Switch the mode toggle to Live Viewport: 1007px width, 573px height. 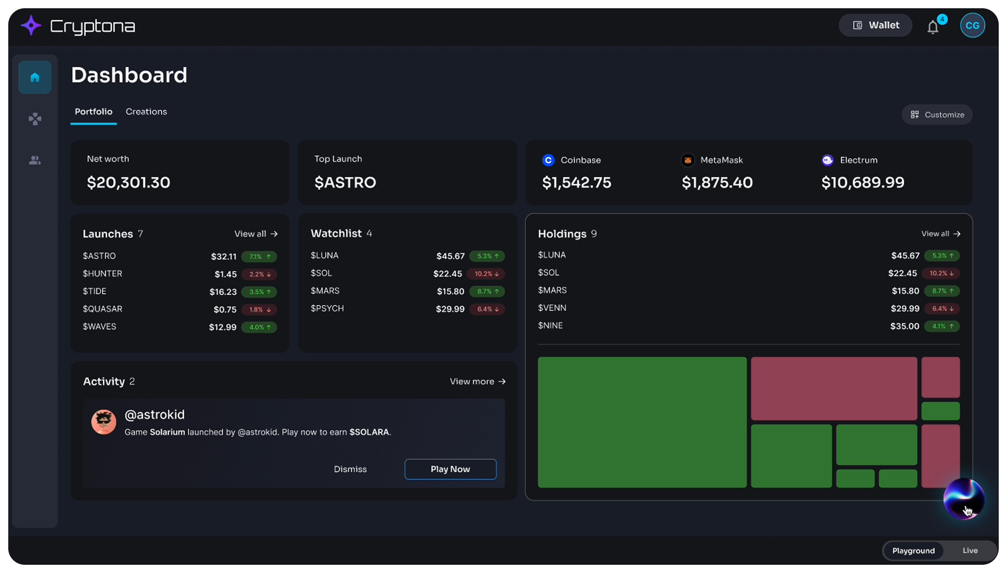click(x=969, y=550)
